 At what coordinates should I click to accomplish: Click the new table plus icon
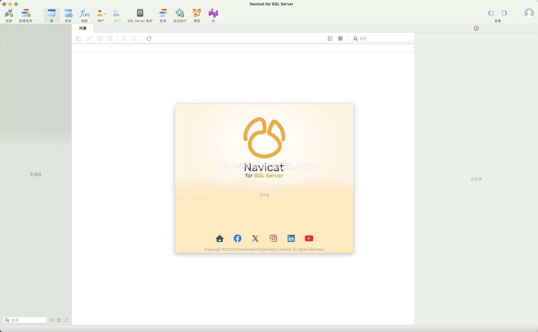(99, 39)
